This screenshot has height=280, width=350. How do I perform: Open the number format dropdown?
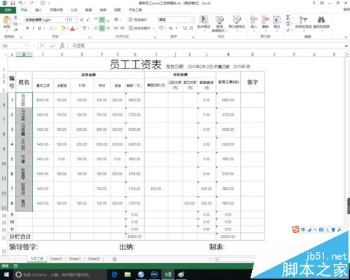pos(192,20)
